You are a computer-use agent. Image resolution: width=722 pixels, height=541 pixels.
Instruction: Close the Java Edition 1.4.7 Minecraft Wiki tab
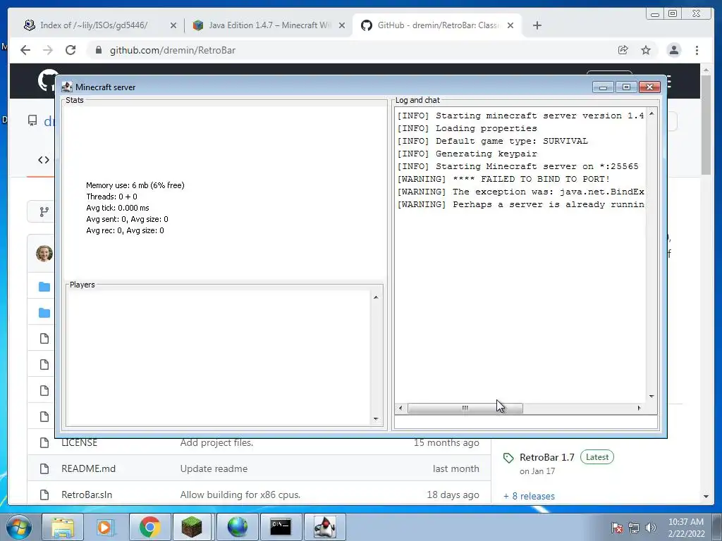tap(342, 25)
